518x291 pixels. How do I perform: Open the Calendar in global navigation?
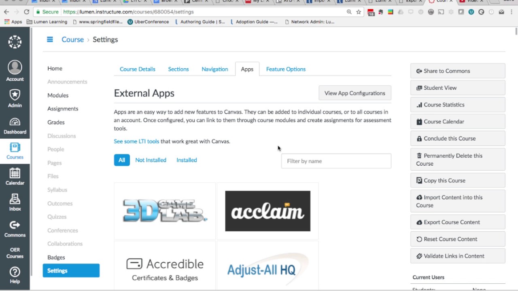point(15,176)
